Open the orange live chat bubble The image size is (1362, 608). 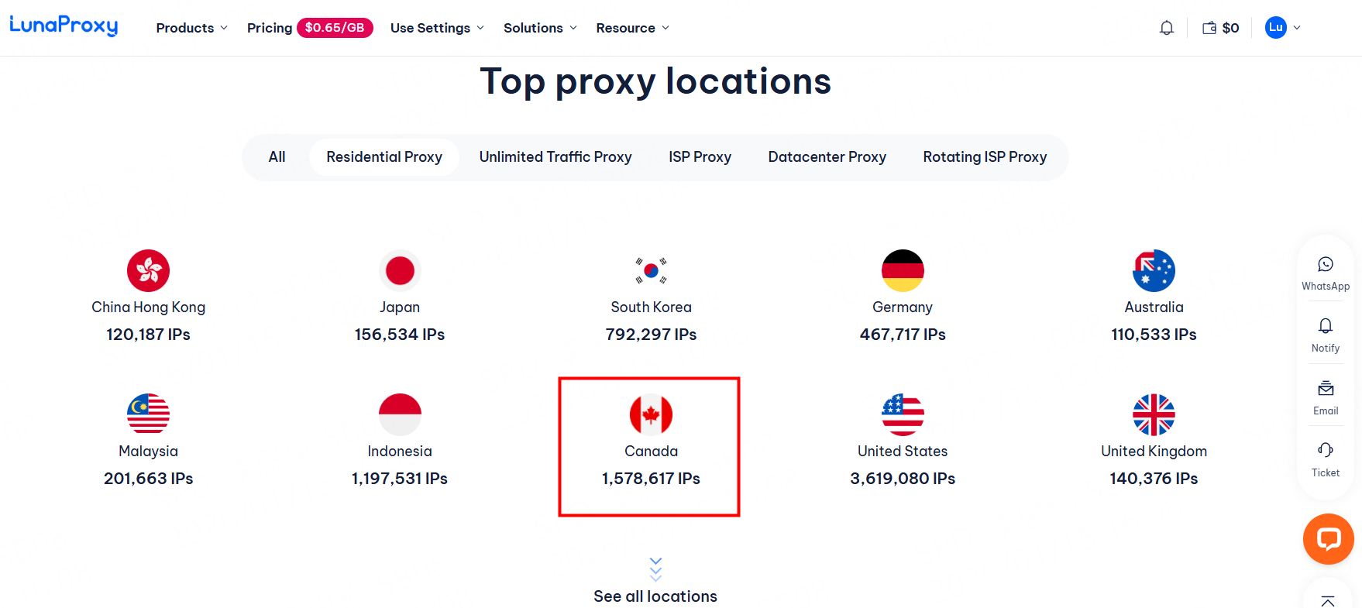point(1328,539)
